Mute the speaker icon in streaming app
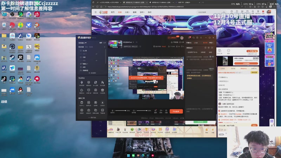 coord(134,111)
